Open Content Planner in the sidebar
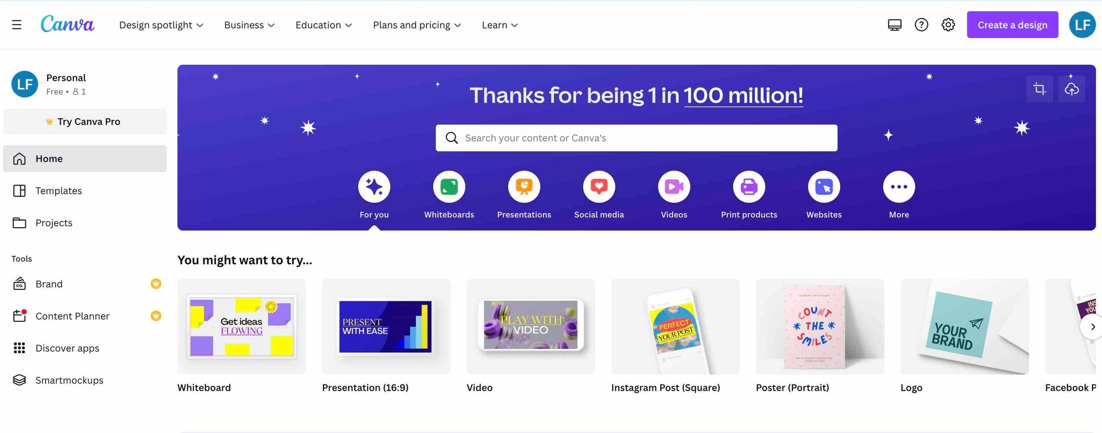Viewport: 1102px width, 433px height. (x=85, y=316)
